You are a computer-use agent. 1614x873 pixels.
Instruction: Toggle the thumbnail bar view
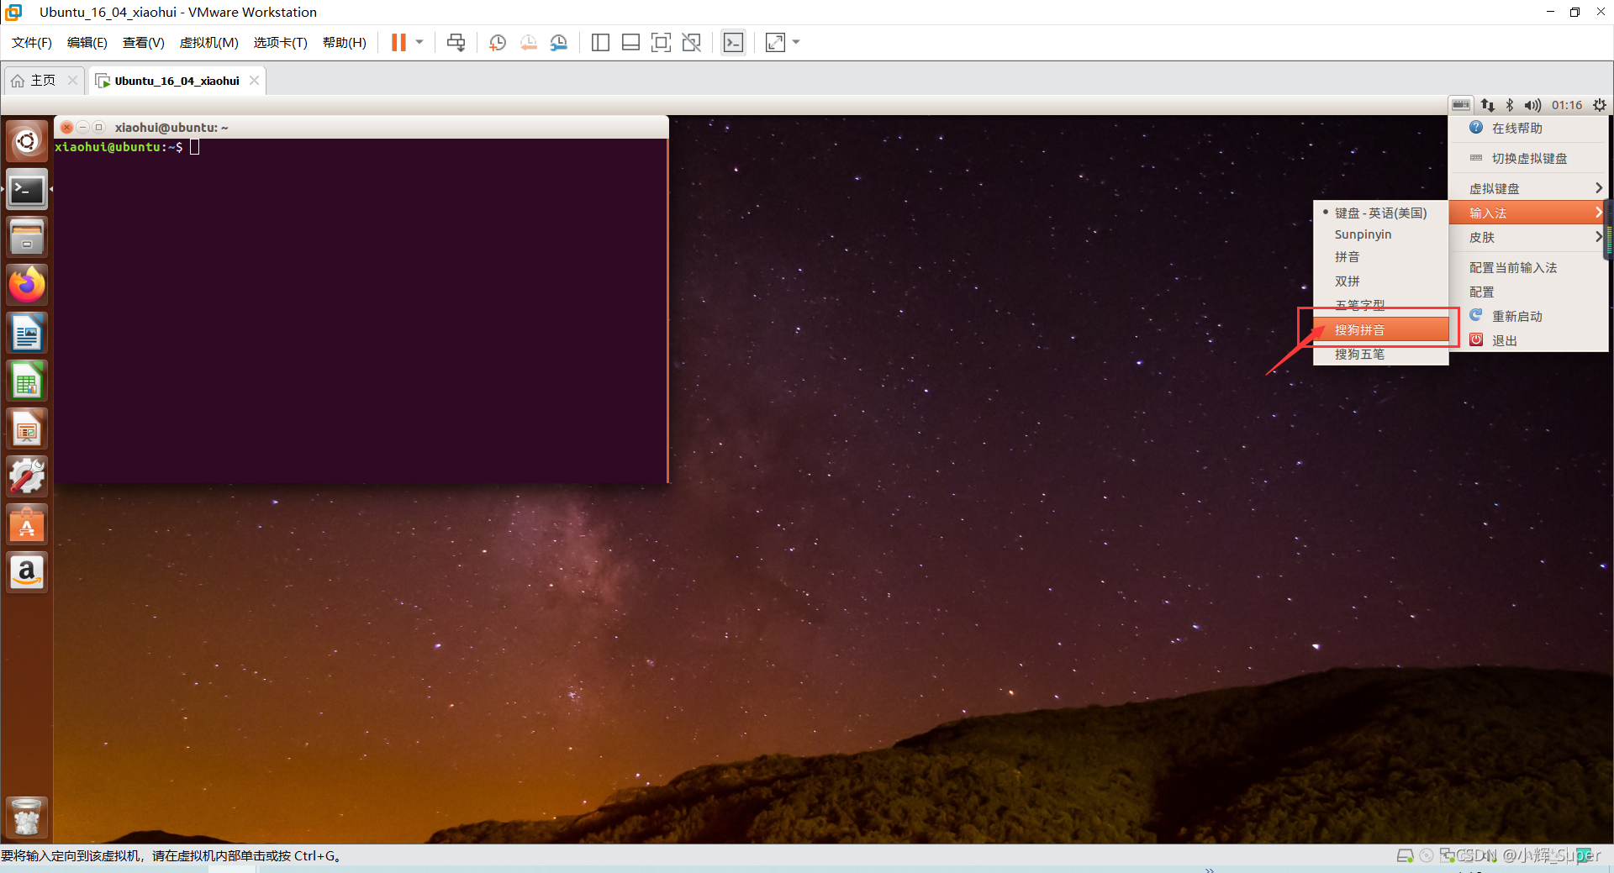tap(630, 43)
